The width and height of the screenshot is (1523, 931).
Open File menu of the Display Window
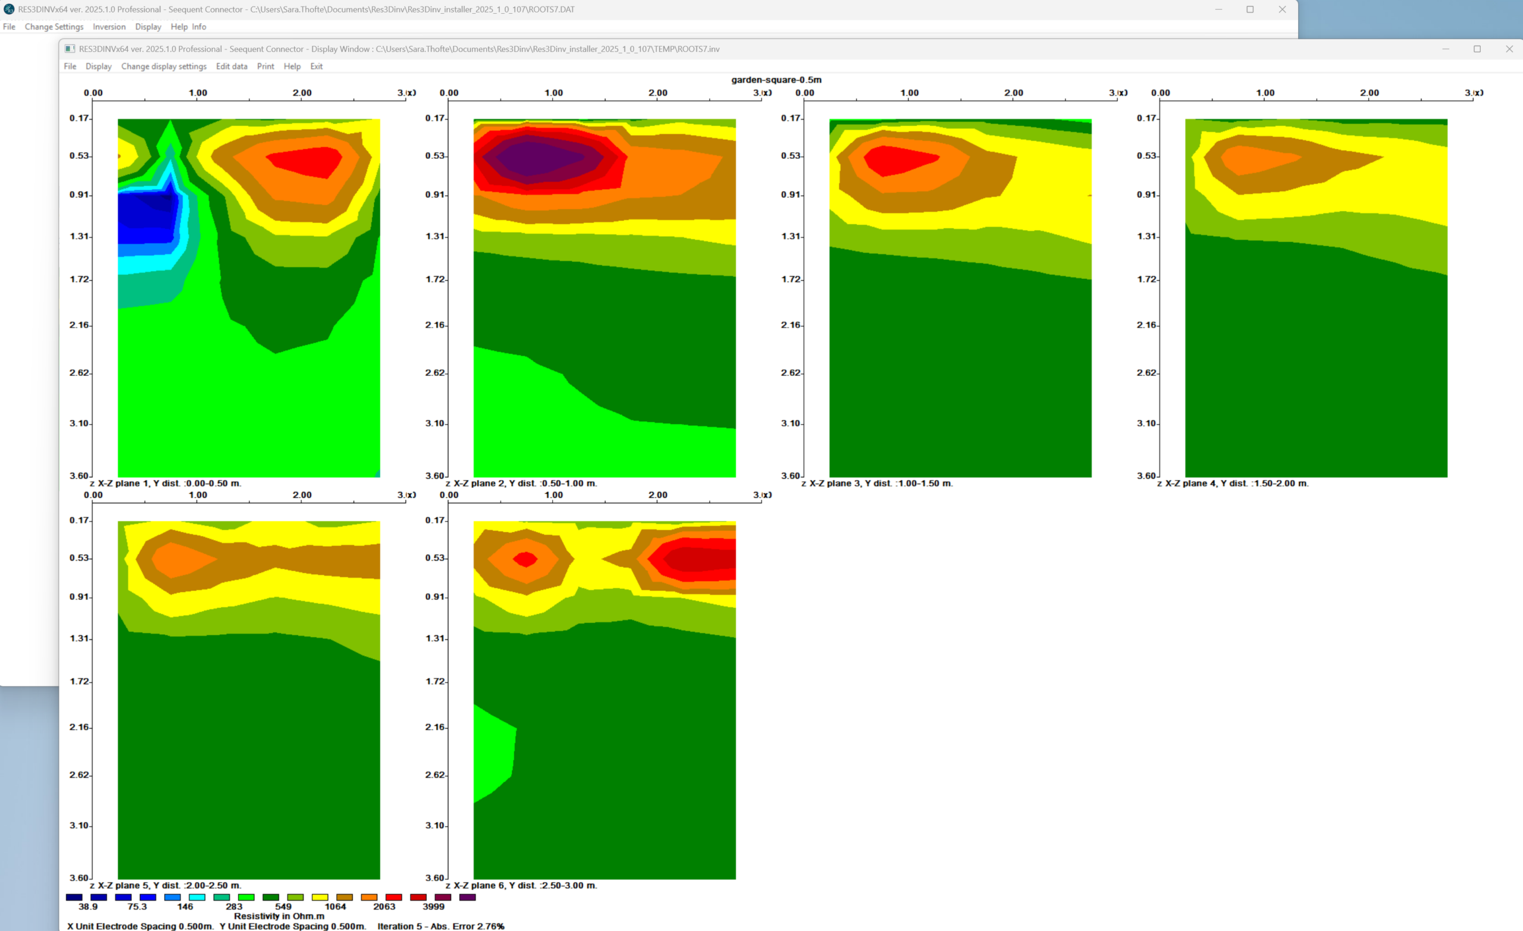70,66
